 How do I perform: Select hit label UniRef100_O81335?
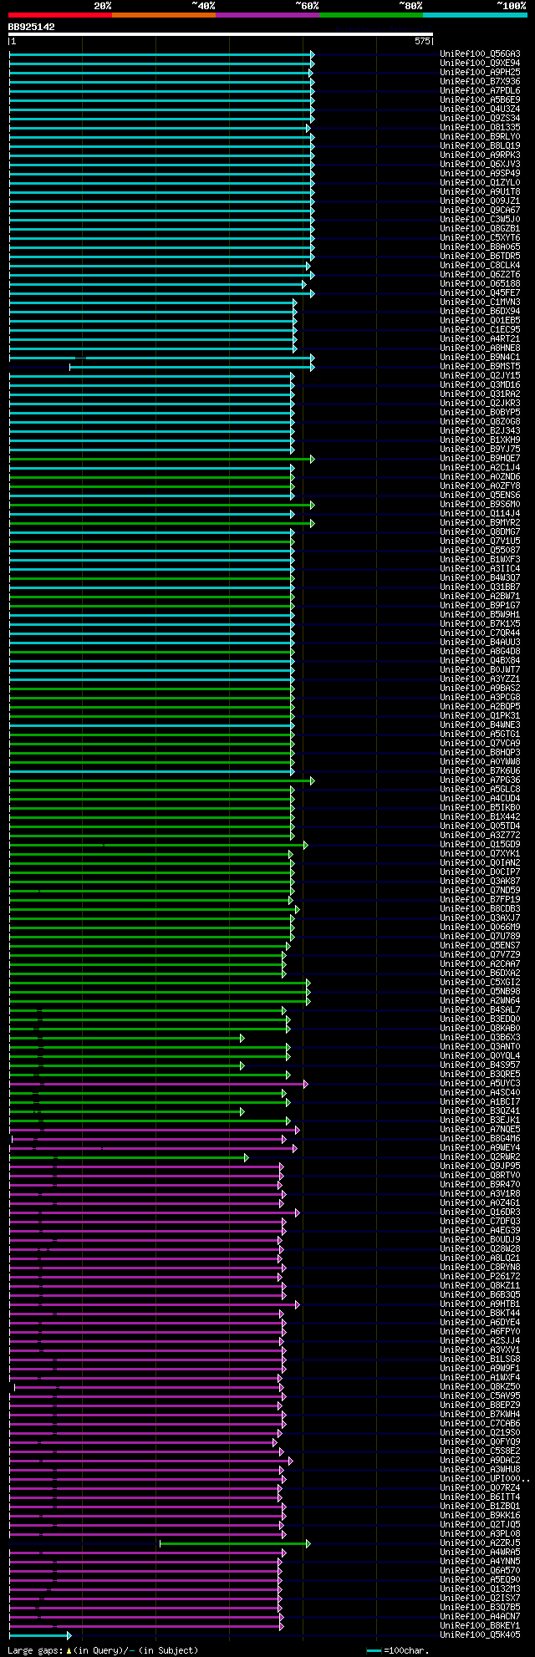tap(480, 127)
